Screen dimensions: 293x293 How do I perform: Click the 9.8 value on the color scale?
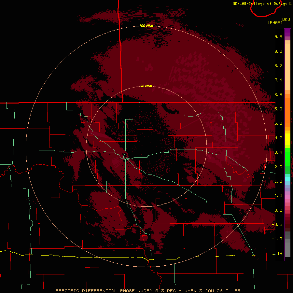(278, 36)
